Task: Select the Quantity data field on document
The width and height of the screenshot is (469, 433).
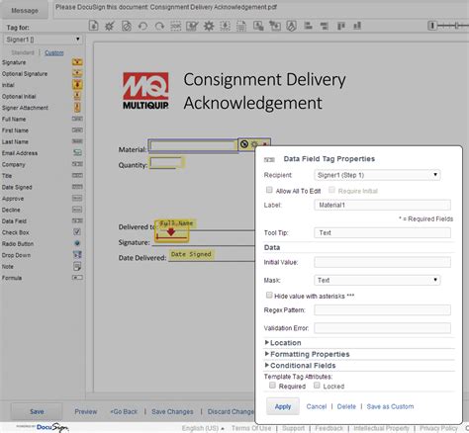Action: point(166,163)
